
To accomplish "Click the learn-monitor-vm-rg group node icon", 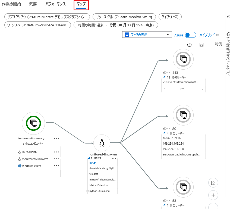I will pos(33,123).
